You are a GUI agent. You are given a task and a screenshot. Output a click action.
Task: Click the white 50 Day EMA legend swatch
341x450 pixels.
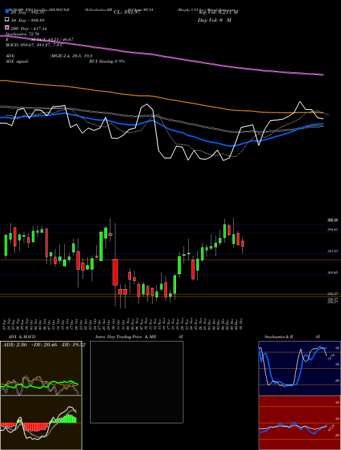(7, 20)
